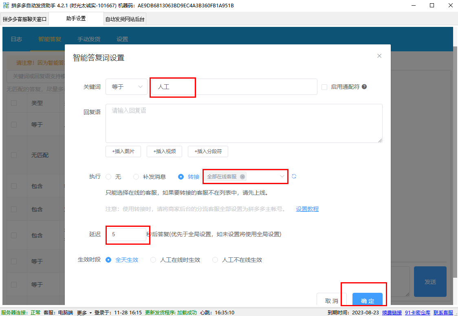Remove the 全部在线客服 tag with its x icon
This screenshot has height=316, width=458.
point(242,176)
